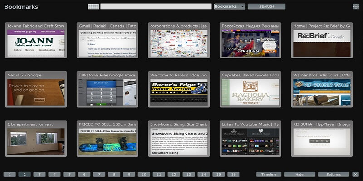Go to page 16
363x181 pixels.
(233, 175)
